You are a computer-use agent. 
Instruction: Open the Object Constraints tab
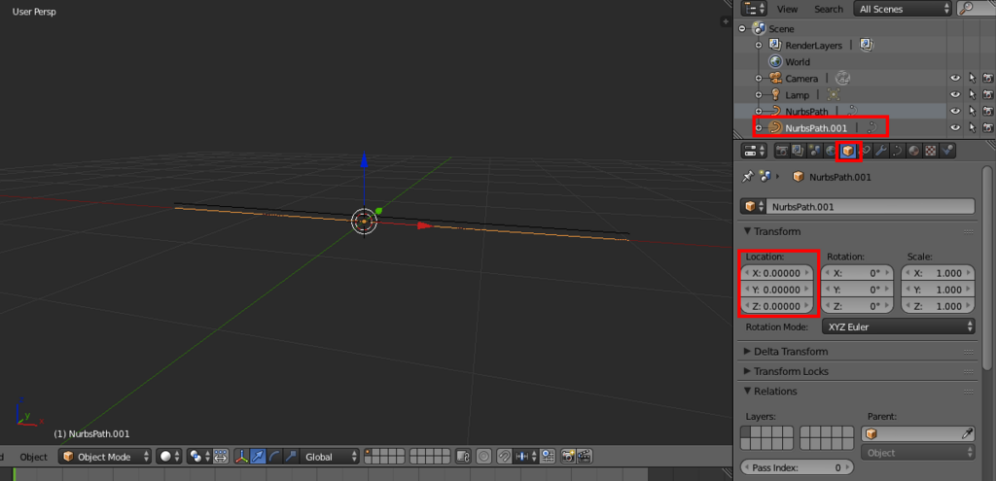click(x=864, y=151)
